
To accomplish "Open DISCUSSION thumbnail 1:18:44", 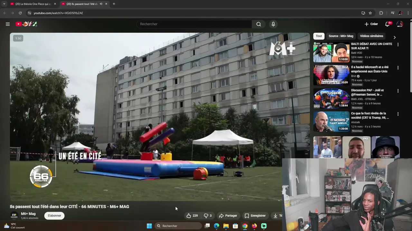I will click(x=331, y=98).
